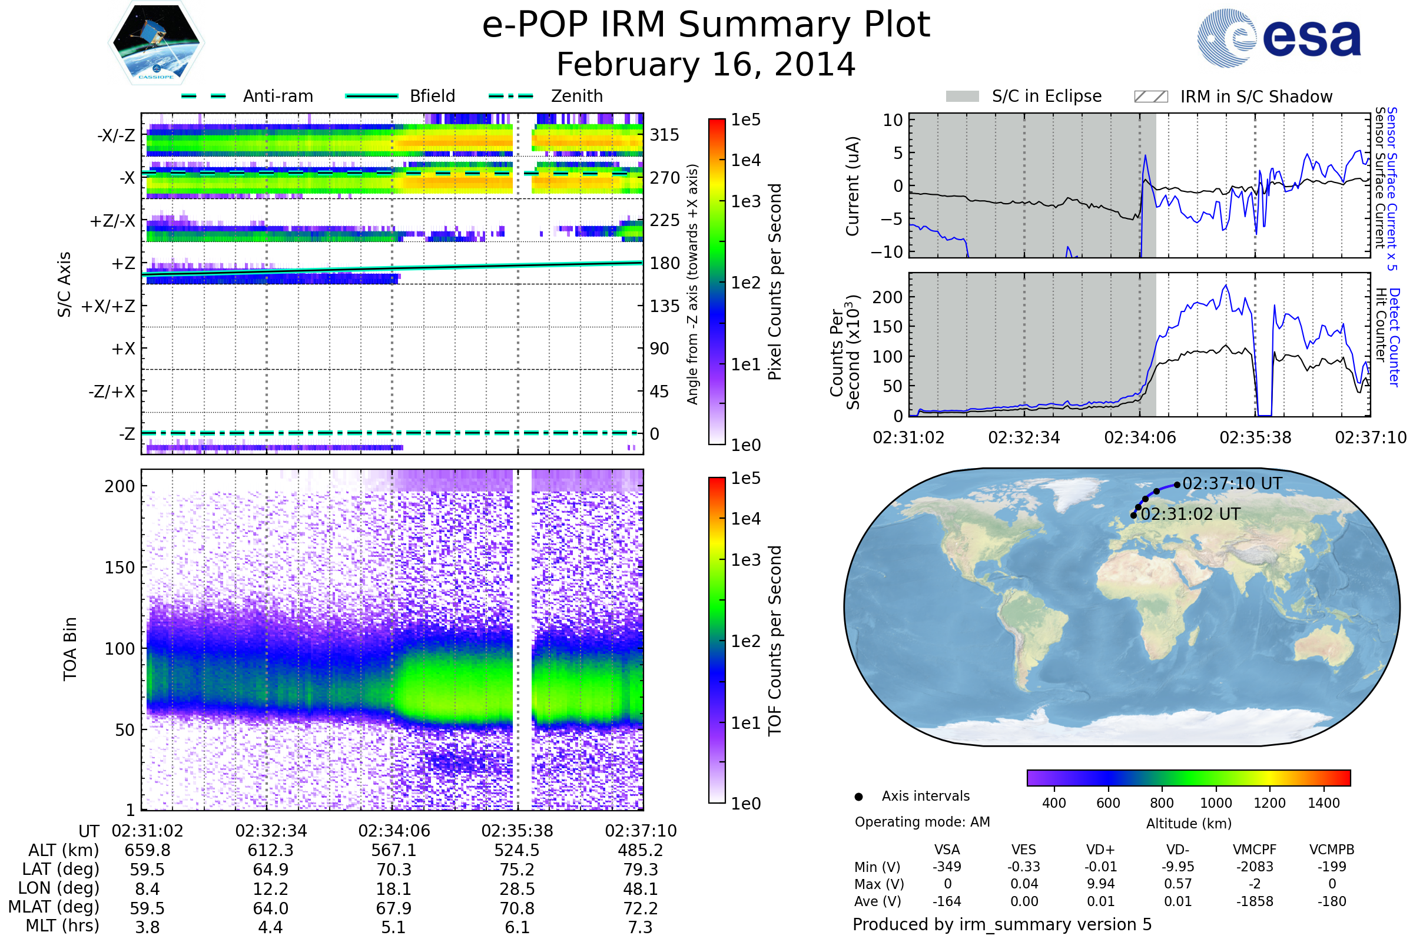Click the VMCPF column header in voltage table
This screenshot has width=1413, height=942.
click(x=1255, y=850)
